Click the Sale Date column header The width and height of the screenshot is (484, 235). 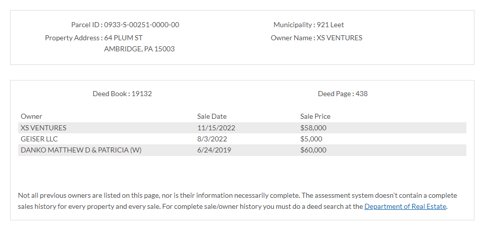212,116
